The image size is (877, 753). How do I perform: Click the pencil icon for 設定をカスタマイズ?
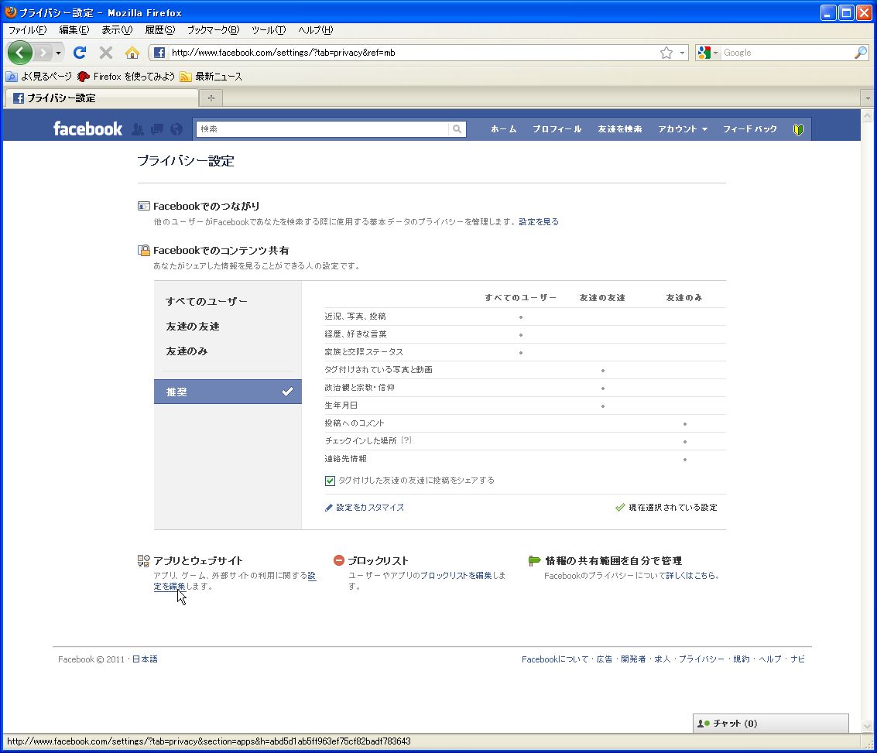(329, 508)
